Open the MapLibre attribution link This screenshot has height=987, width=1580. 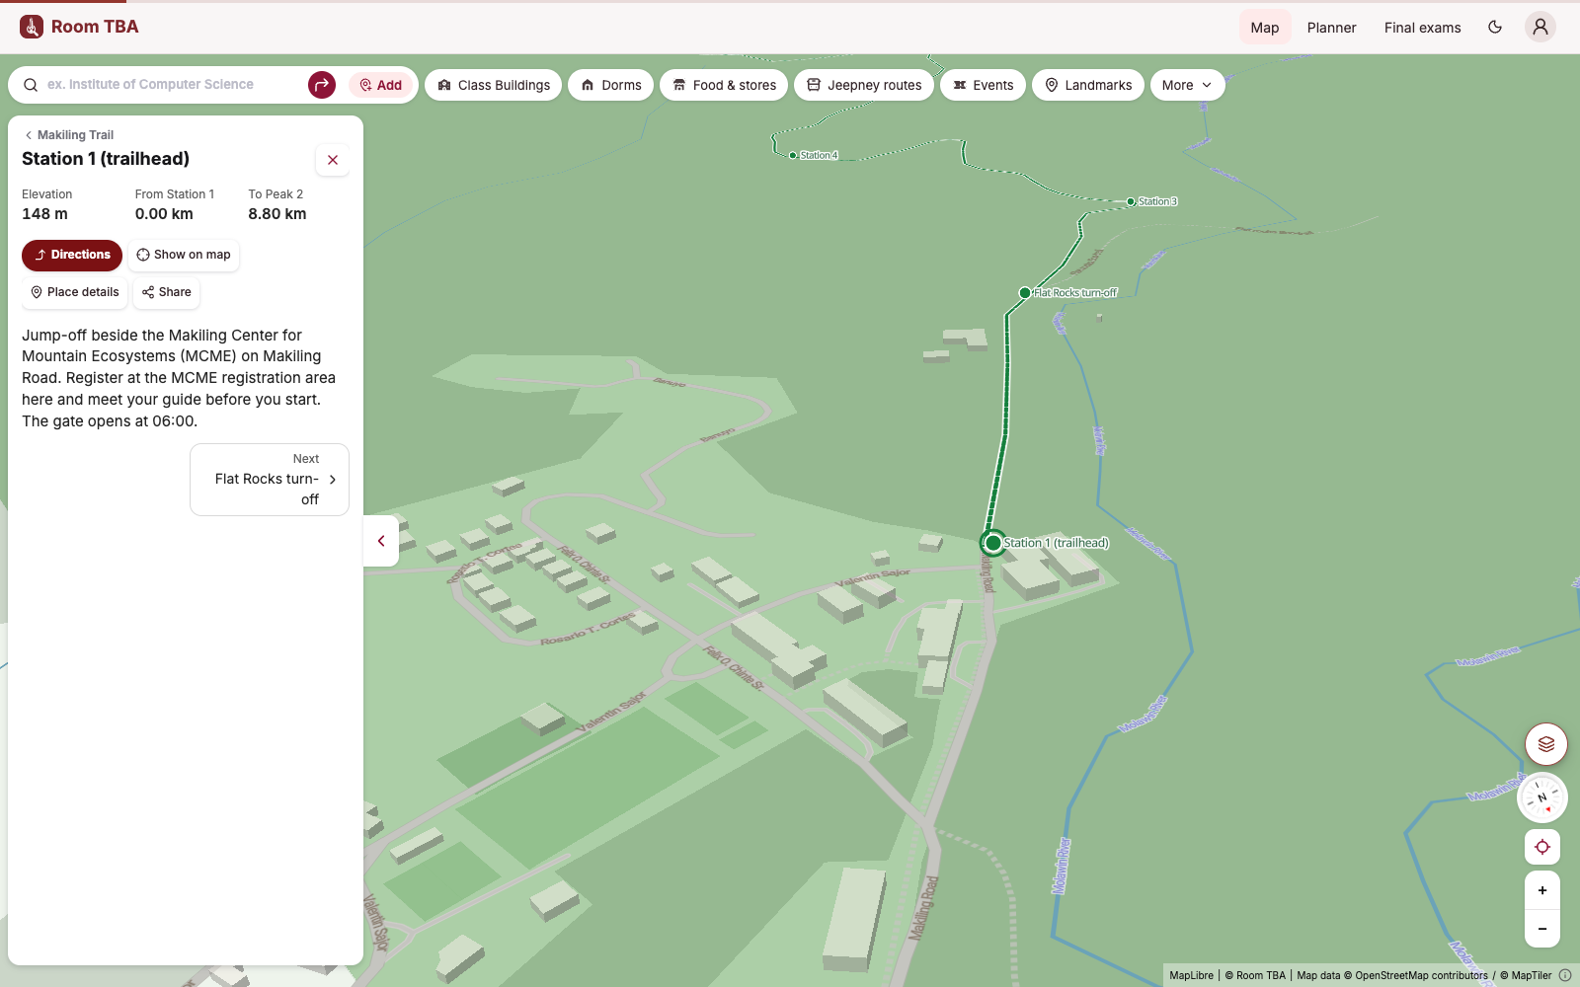click(x=1192, y=976)
